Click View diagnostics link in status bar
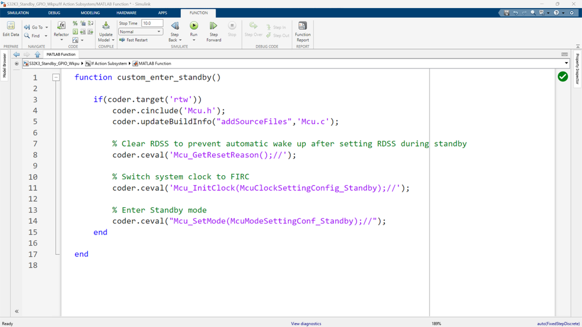Viewport: 582px width, 327px height. tap(306, 324)
